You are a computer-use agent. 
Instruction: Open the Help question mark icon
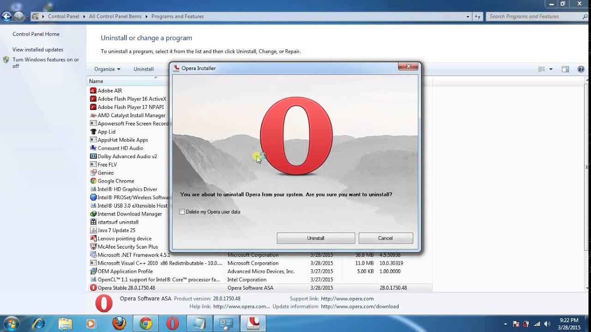[x=581, y=69]
